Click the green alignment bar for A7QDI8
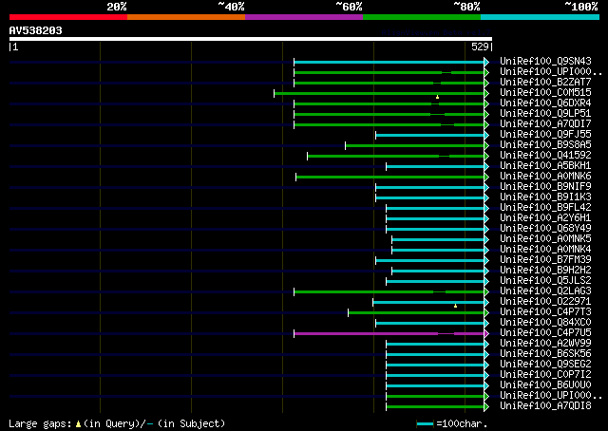This screenshot has height=431, width=608. (x=435, y=406)
